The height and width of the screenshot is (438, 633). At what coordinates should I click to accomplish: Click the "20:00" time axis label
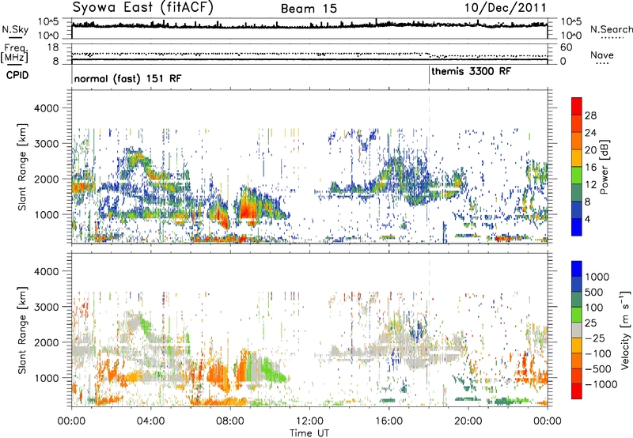click(468, 421)
